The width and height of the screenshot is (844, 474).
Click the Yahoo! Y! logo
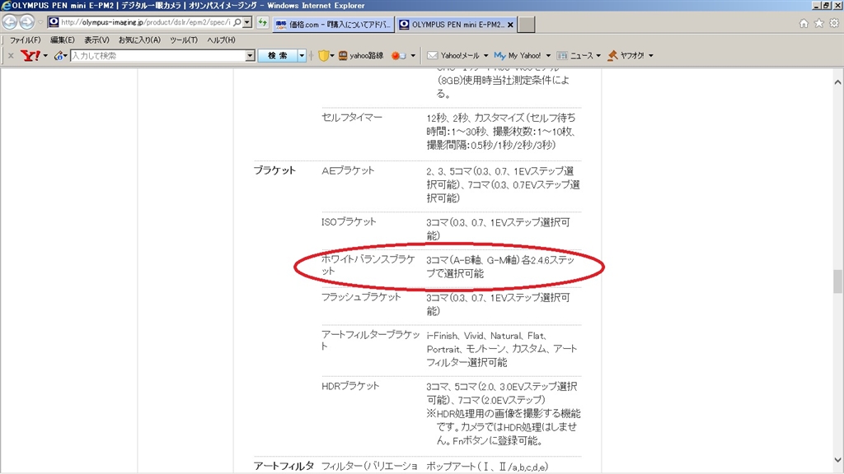[30, 55]
